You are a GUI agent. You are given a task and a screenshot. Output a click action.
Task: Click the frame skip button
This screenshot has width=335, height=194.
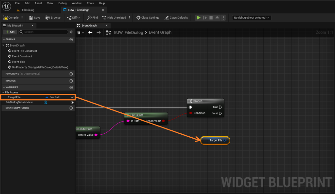[205, 18]
